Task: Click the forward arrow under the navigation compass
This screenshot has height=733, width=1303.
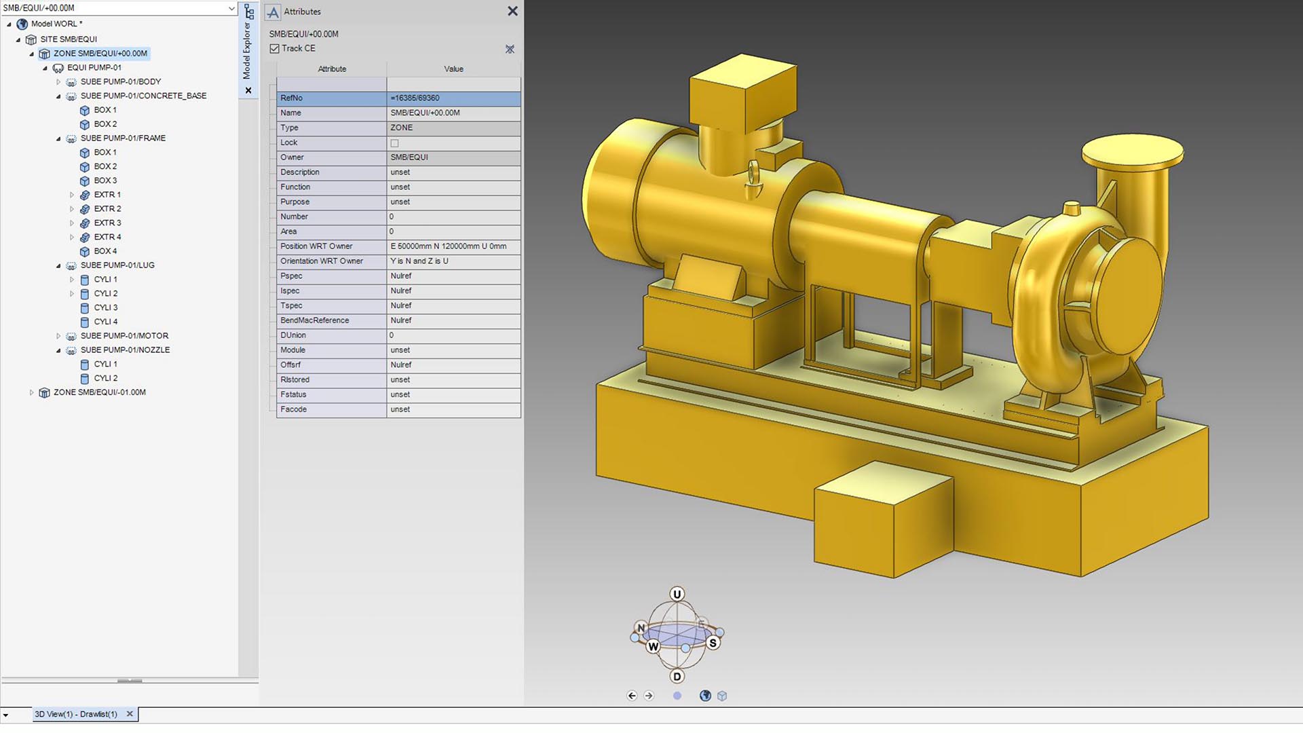Action: tap(649, 695)
